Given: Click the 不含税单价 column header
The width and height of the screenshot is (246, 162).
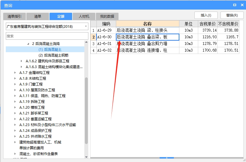Looking at the screenshot, I should click(228, 24).
